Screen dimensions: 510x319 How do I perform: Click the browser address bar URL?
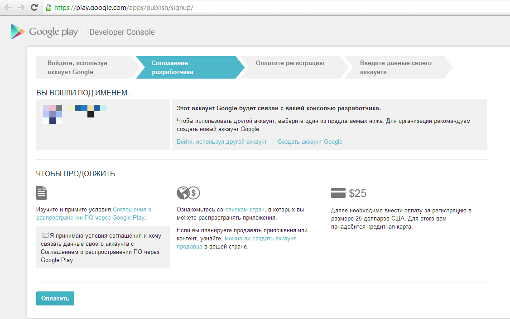(x=124, y=8)
